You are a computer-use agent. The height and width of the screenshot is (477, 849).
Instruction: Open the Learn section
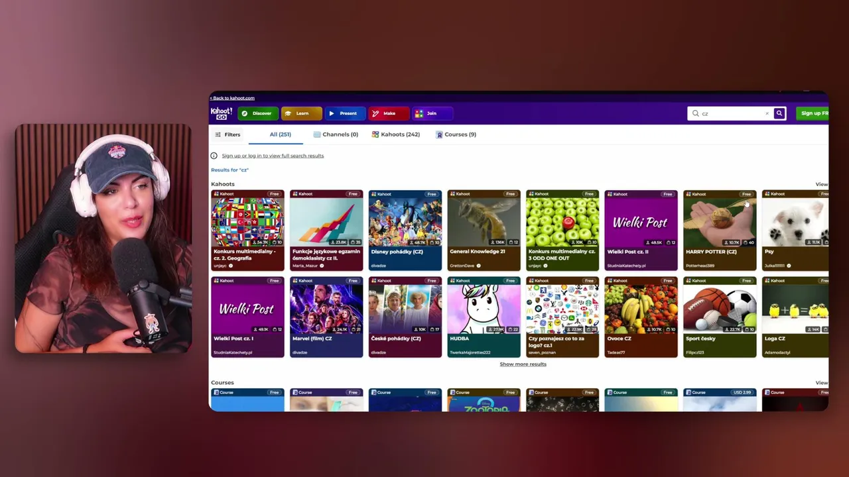302,113
